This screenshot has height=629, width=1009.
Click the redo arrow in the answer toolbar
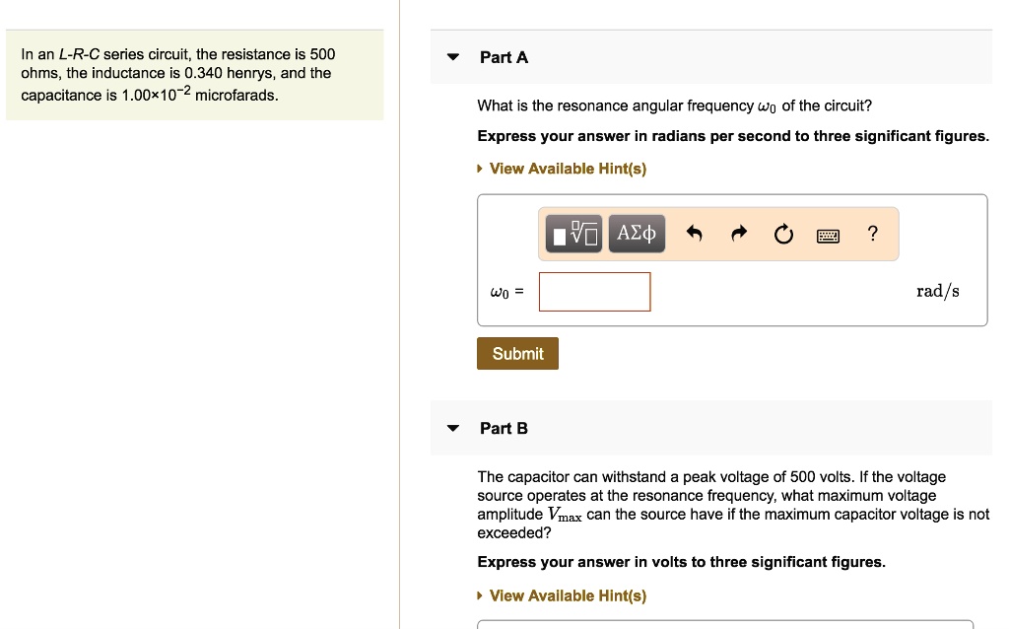pyautogui.click(x=738, y=234)
